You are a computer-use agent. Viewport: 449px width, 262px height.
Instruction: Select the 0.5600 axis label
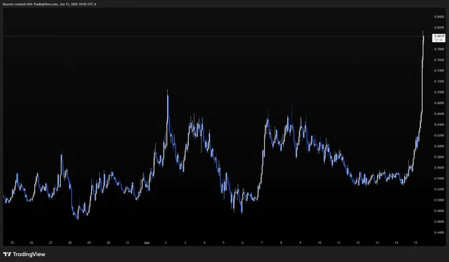point(439,168)
